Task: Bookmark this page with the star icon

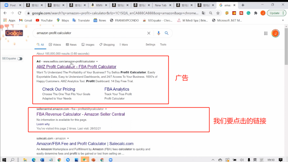Action: click(218, 13)
